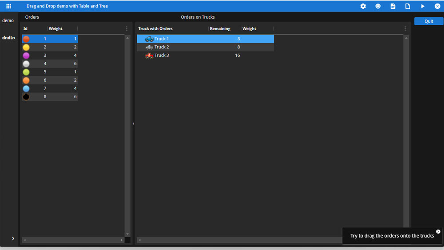The image size is (444, 250).
Task: Select the magenta ball order 3
Action: 50,55
